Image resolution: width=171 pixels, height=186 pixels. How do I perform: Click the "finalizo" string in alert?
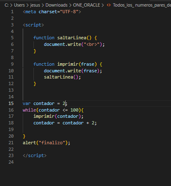click(52, 143)
